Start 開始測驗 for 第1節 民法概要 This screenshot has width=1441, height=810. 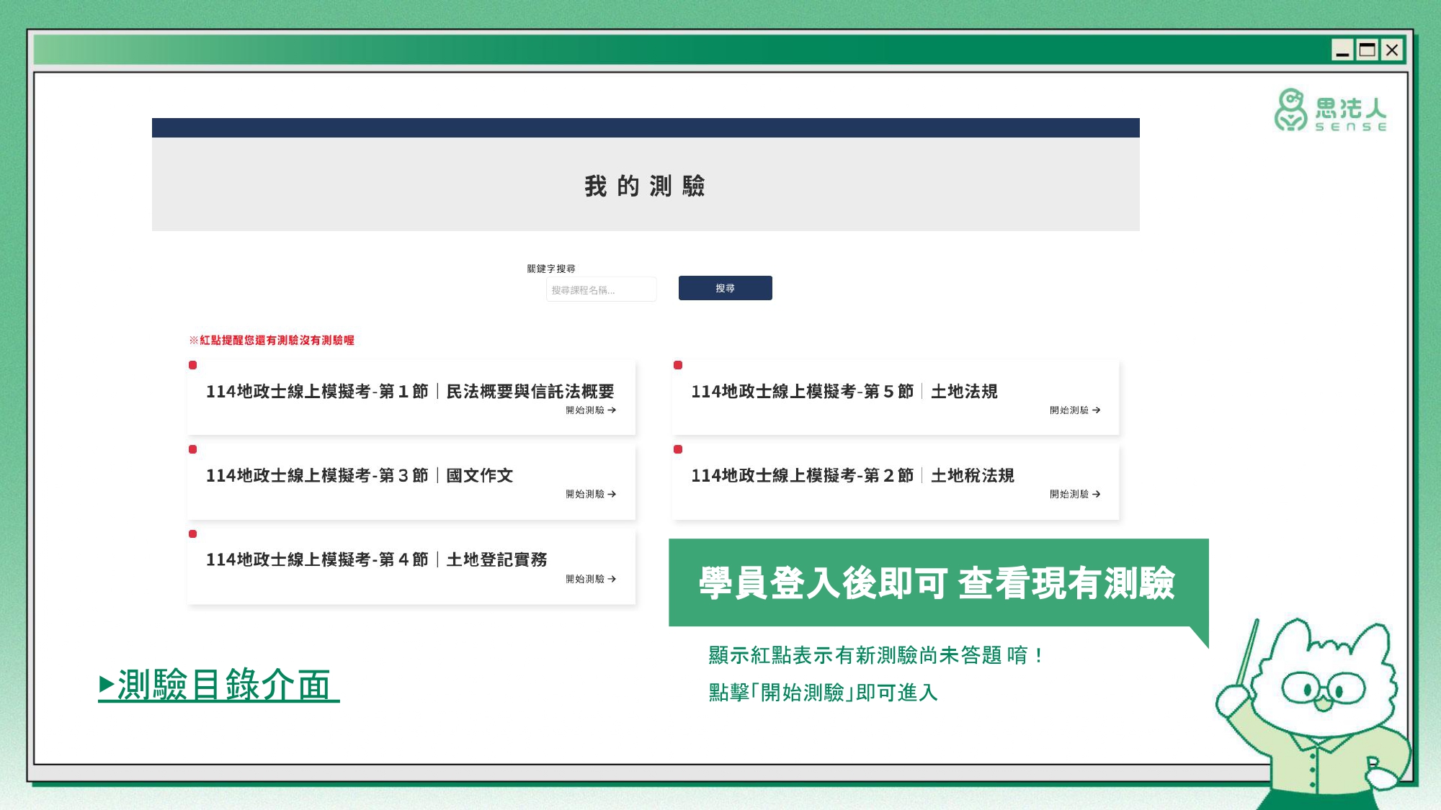(x=590, y=410)
